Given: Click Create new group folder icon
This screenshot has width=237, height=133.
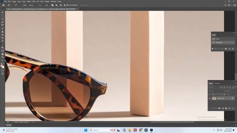Looking at the screenshot, I should point(226,108).
